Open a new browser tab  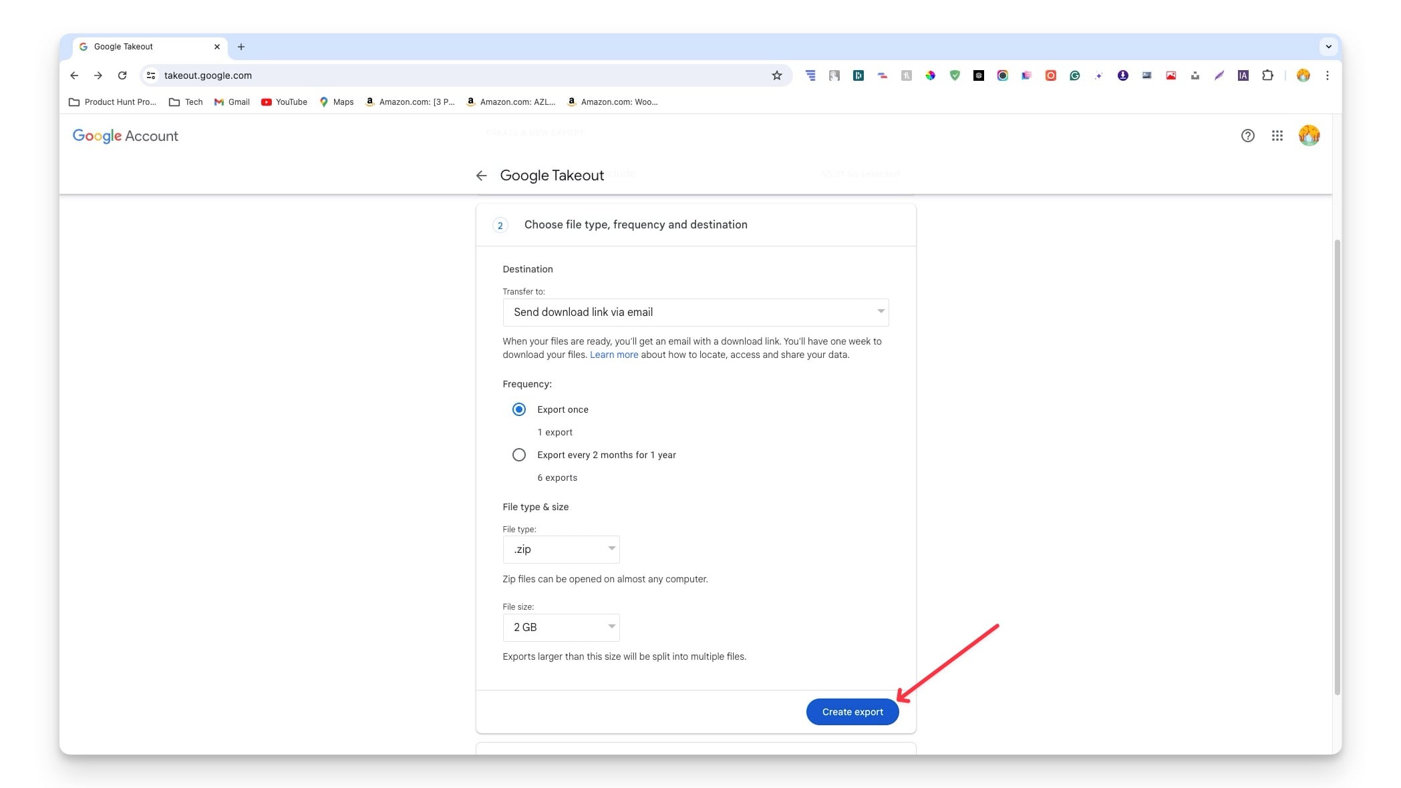(x=241, y=47)
